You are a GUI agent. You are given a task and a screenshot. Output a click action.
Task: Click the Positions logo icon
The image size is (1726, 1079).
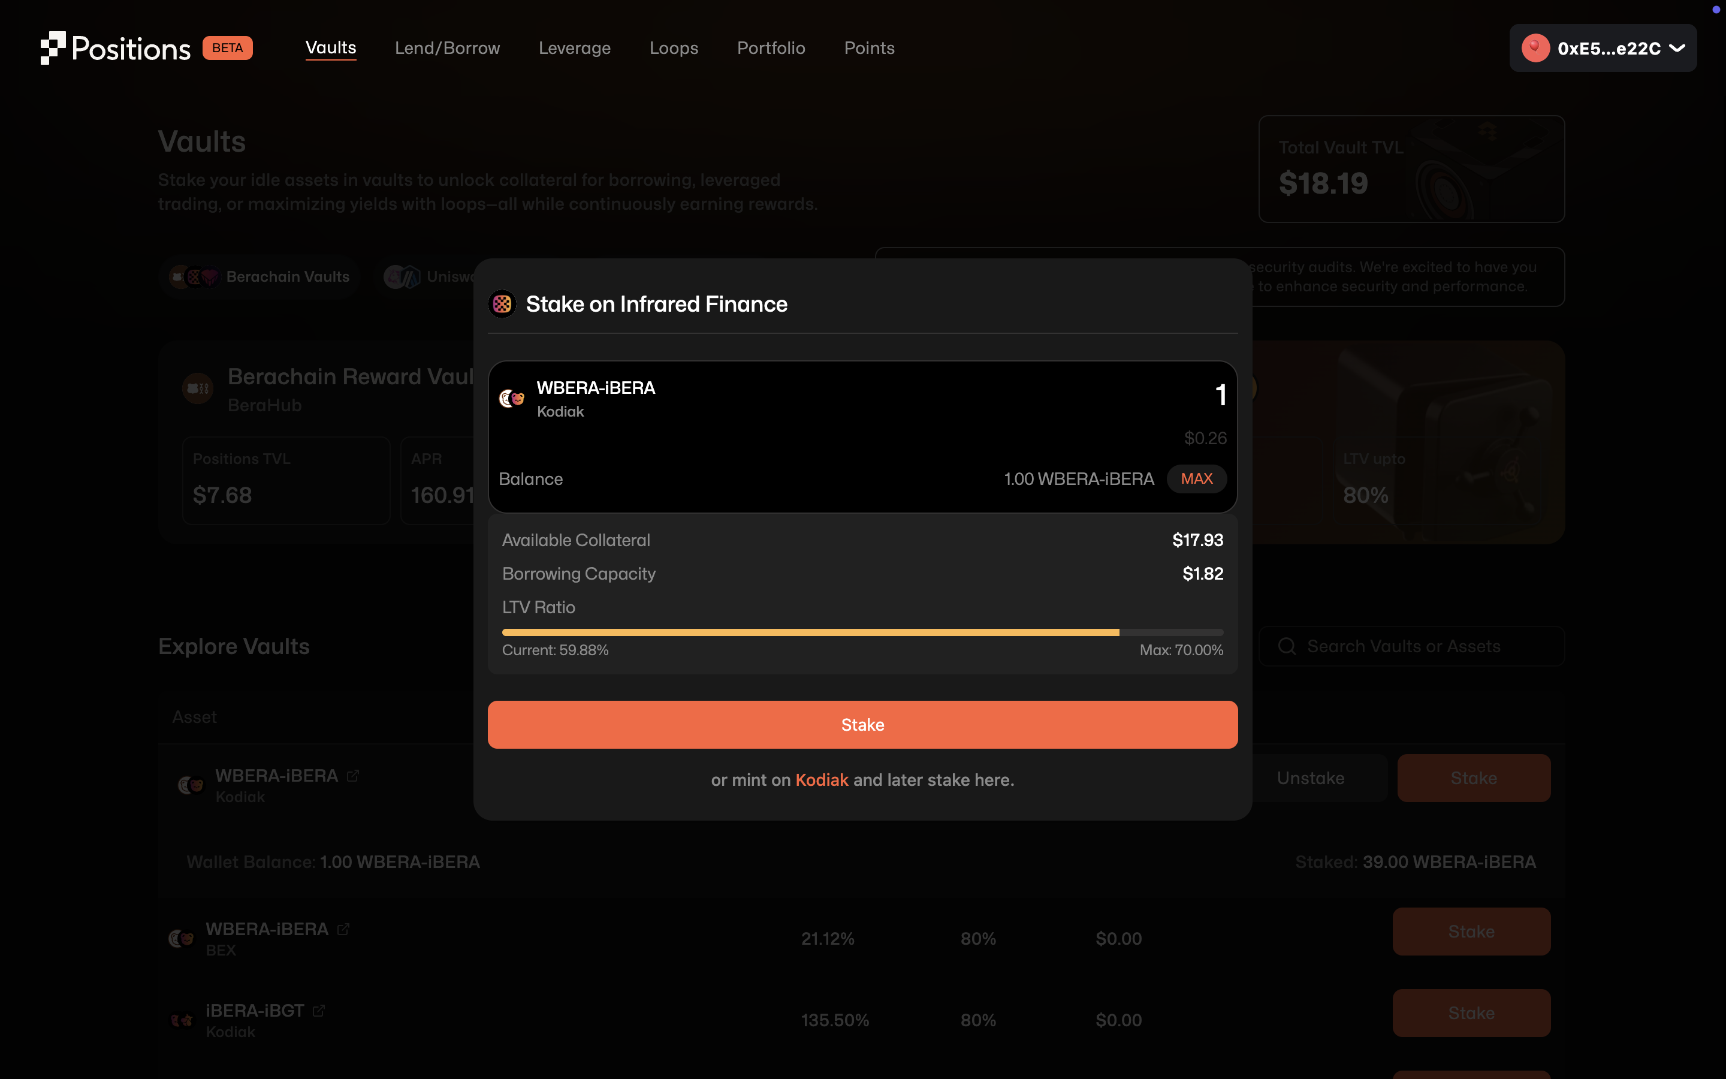click(53, 48)
